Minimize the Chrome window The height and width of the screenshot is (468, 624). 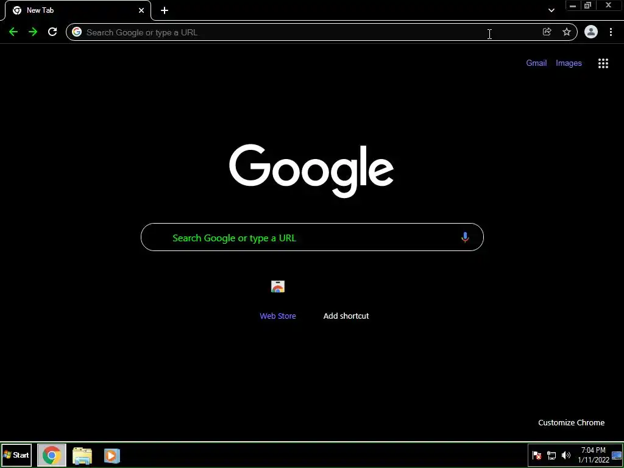pos(573,5)
